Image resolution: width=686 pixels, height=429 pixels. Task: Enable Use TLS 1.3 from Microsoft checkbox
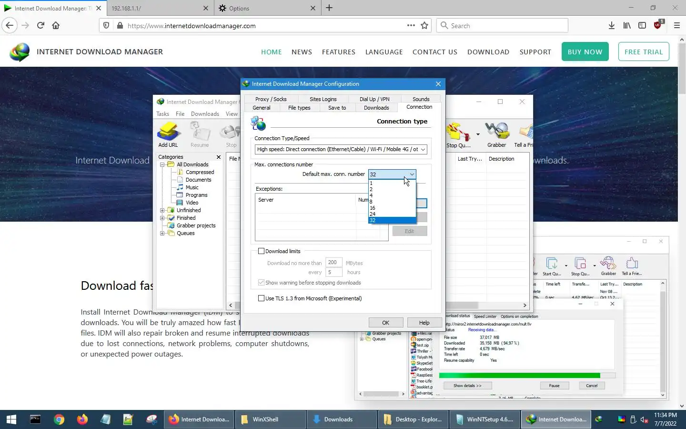click(x=261, y=298)
